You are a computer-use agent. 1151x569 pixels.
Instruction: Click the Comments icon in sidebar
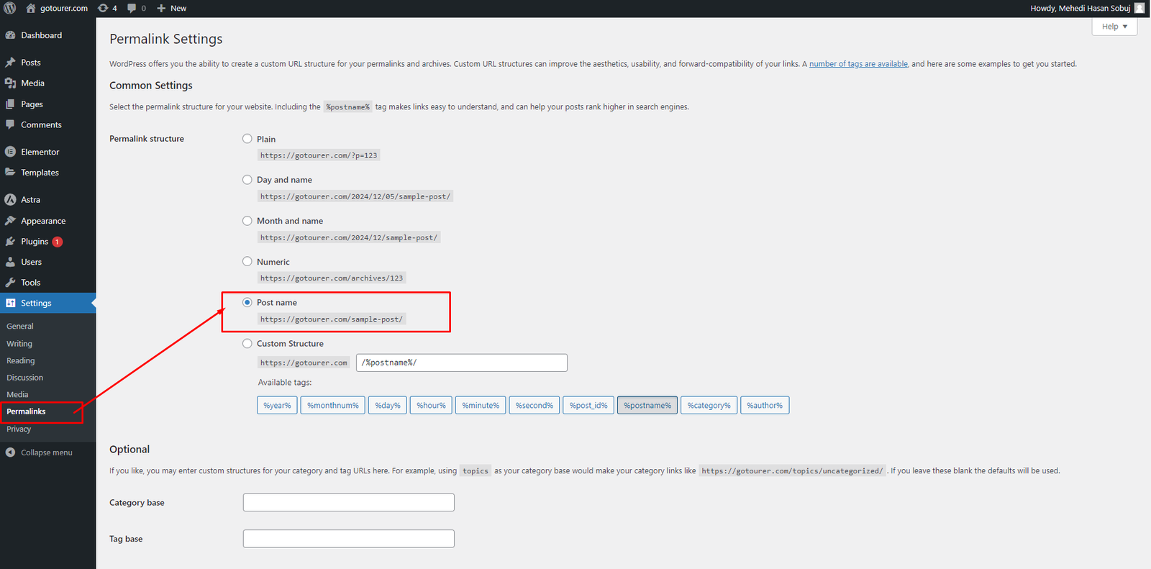[10, 124]
